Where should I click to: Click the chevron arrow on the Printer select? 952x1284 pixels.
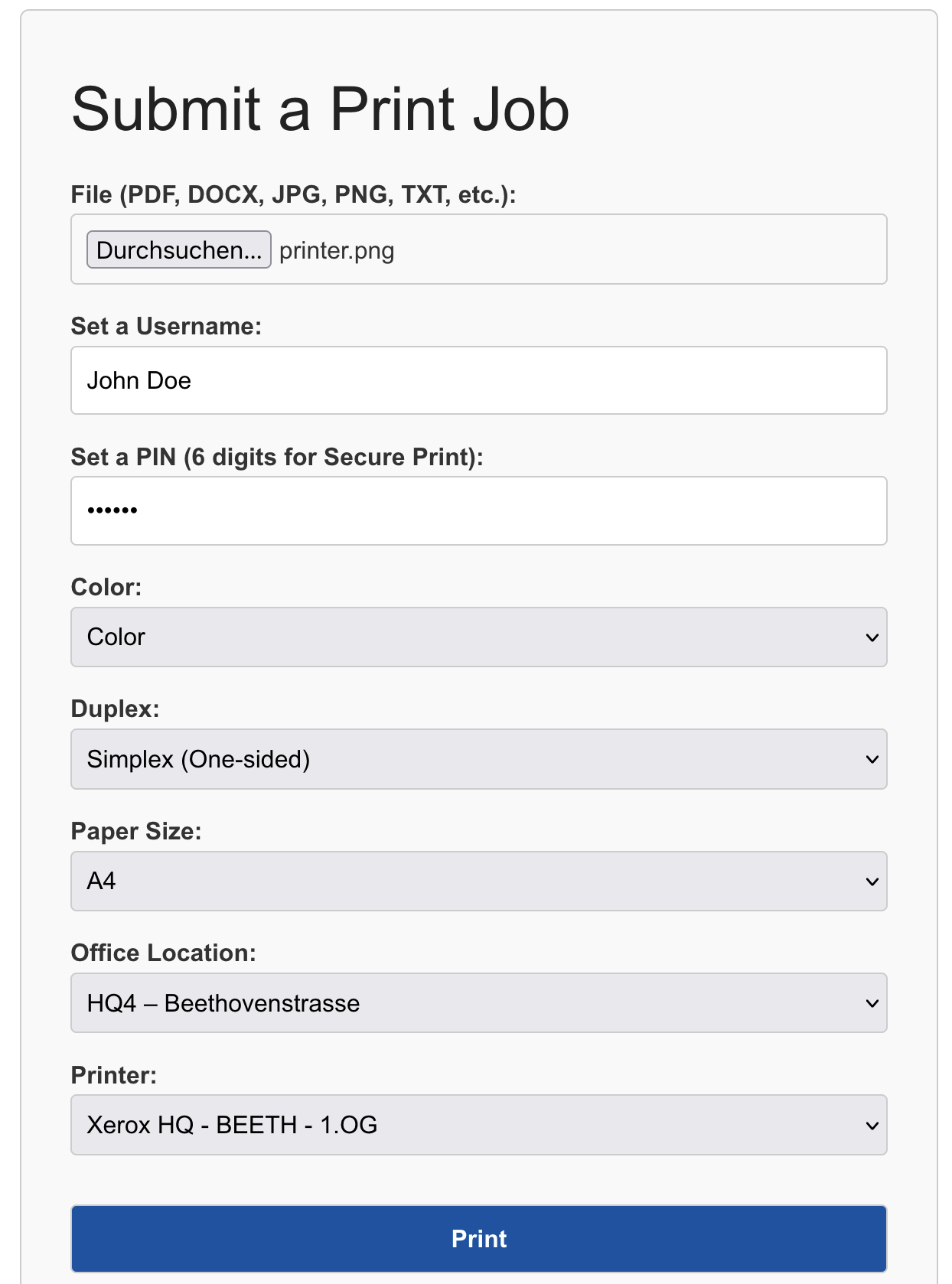pyautogui.click(x=872, y=1126)
